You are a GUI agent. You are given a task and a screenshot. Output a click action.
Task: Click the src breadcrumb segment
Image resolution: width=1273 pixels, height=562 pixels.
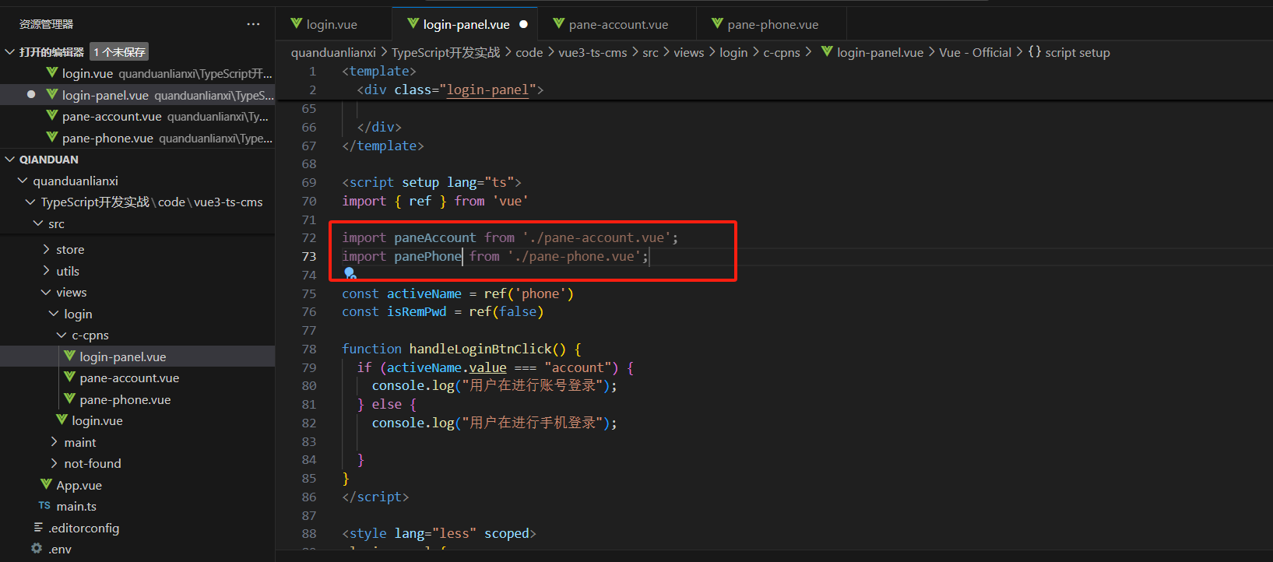[x=650, y=52]
